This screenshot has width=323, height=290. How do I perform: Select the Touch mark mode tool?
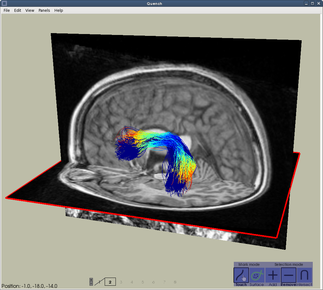[x=241, y=275]
